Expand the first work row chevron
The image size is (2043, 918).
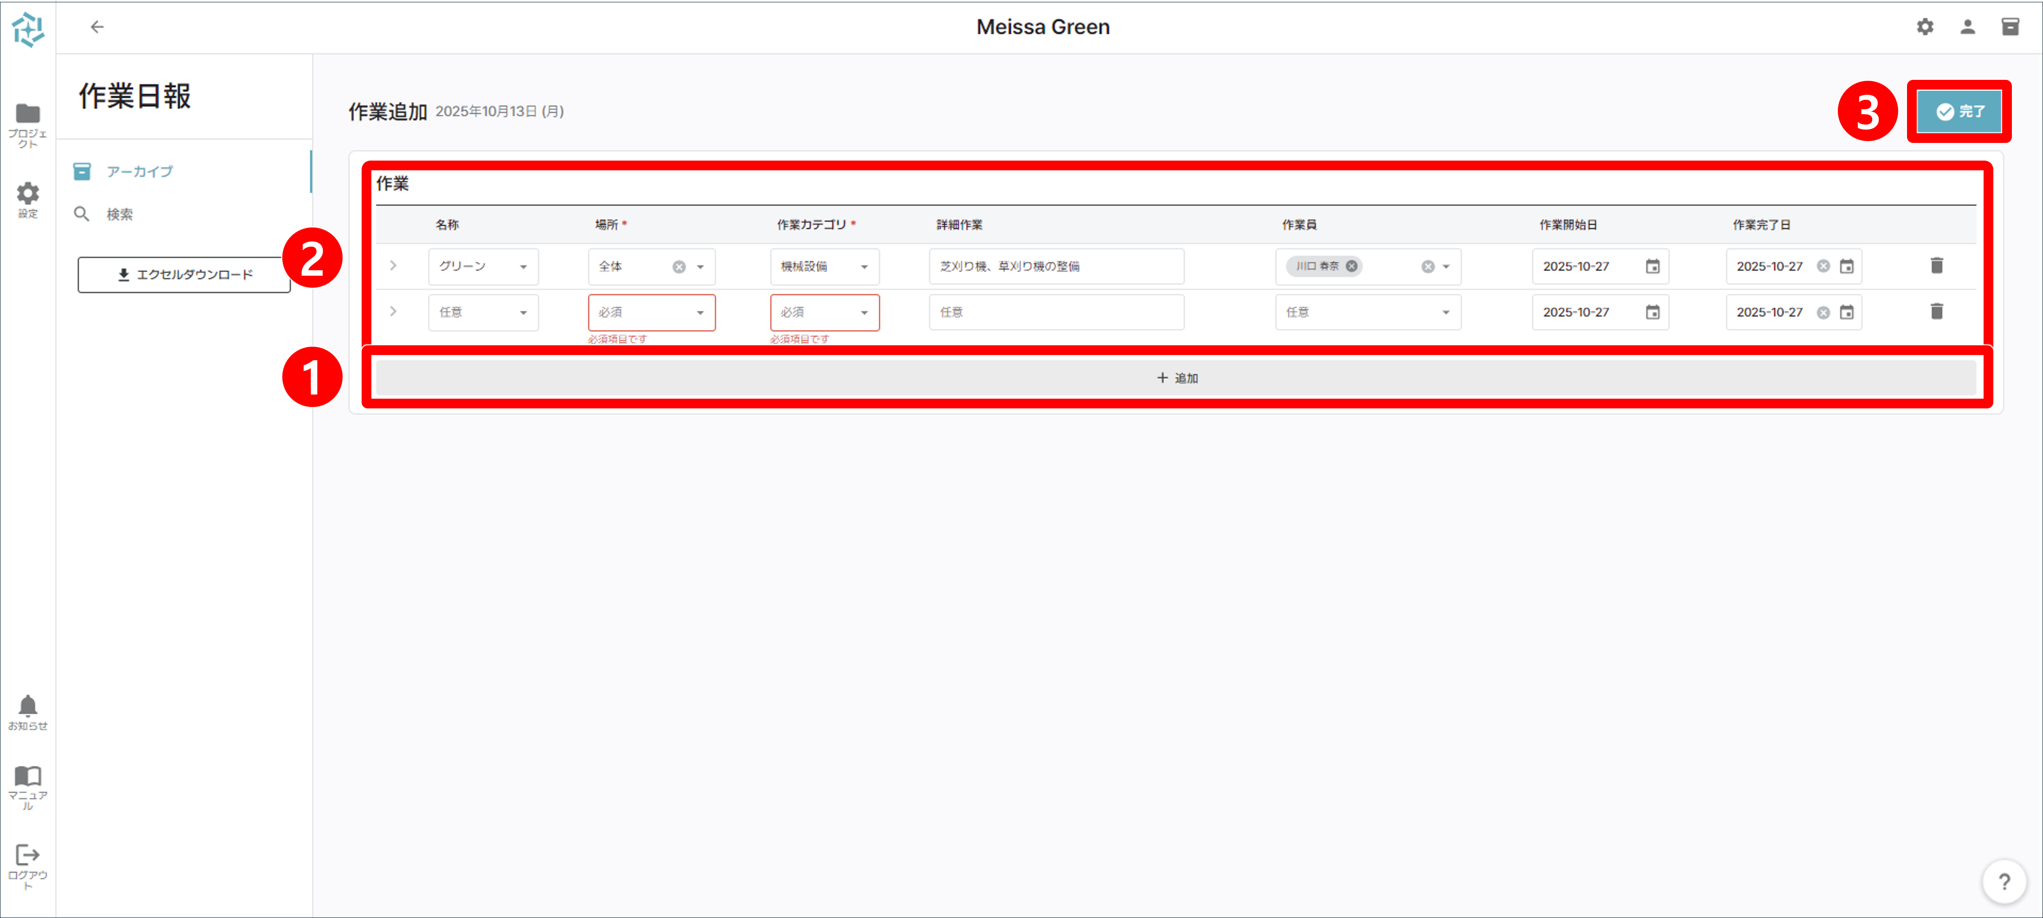(393, 265)
